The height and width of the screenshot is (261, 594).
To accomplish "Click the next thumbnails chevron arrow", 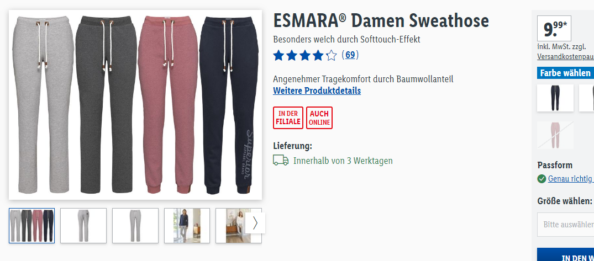I will click(255, 223).
